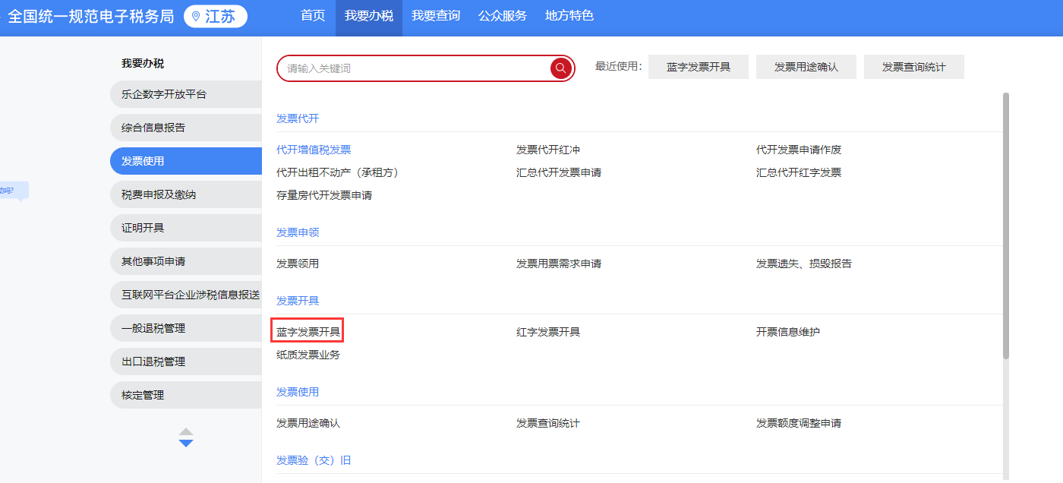Go to 首页 in top navigation

pyautogui.click(x=313, y=16)
